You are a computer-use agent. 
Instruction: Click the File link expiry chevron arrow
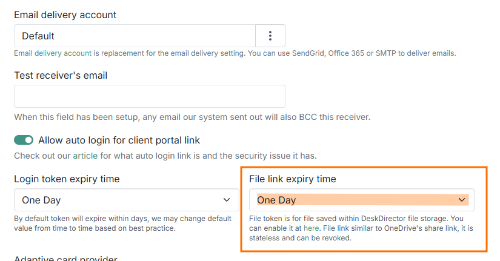(x=461, y=200)
